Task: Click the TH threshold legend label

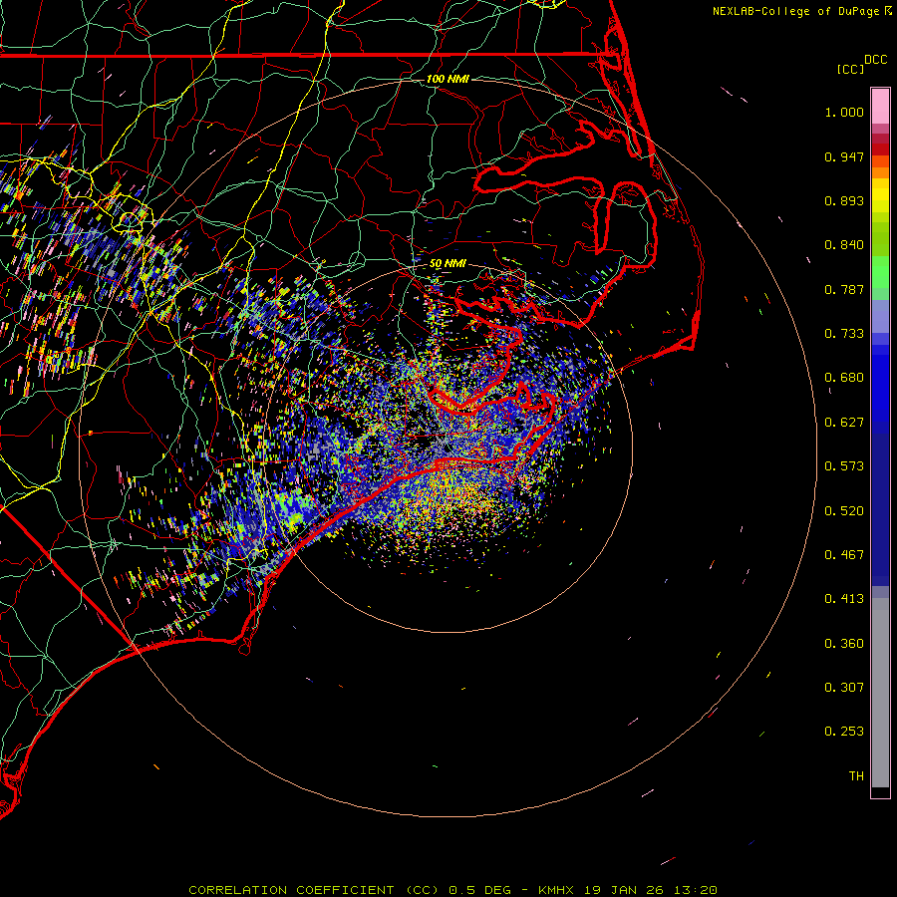Action: [x=856, y=776]
